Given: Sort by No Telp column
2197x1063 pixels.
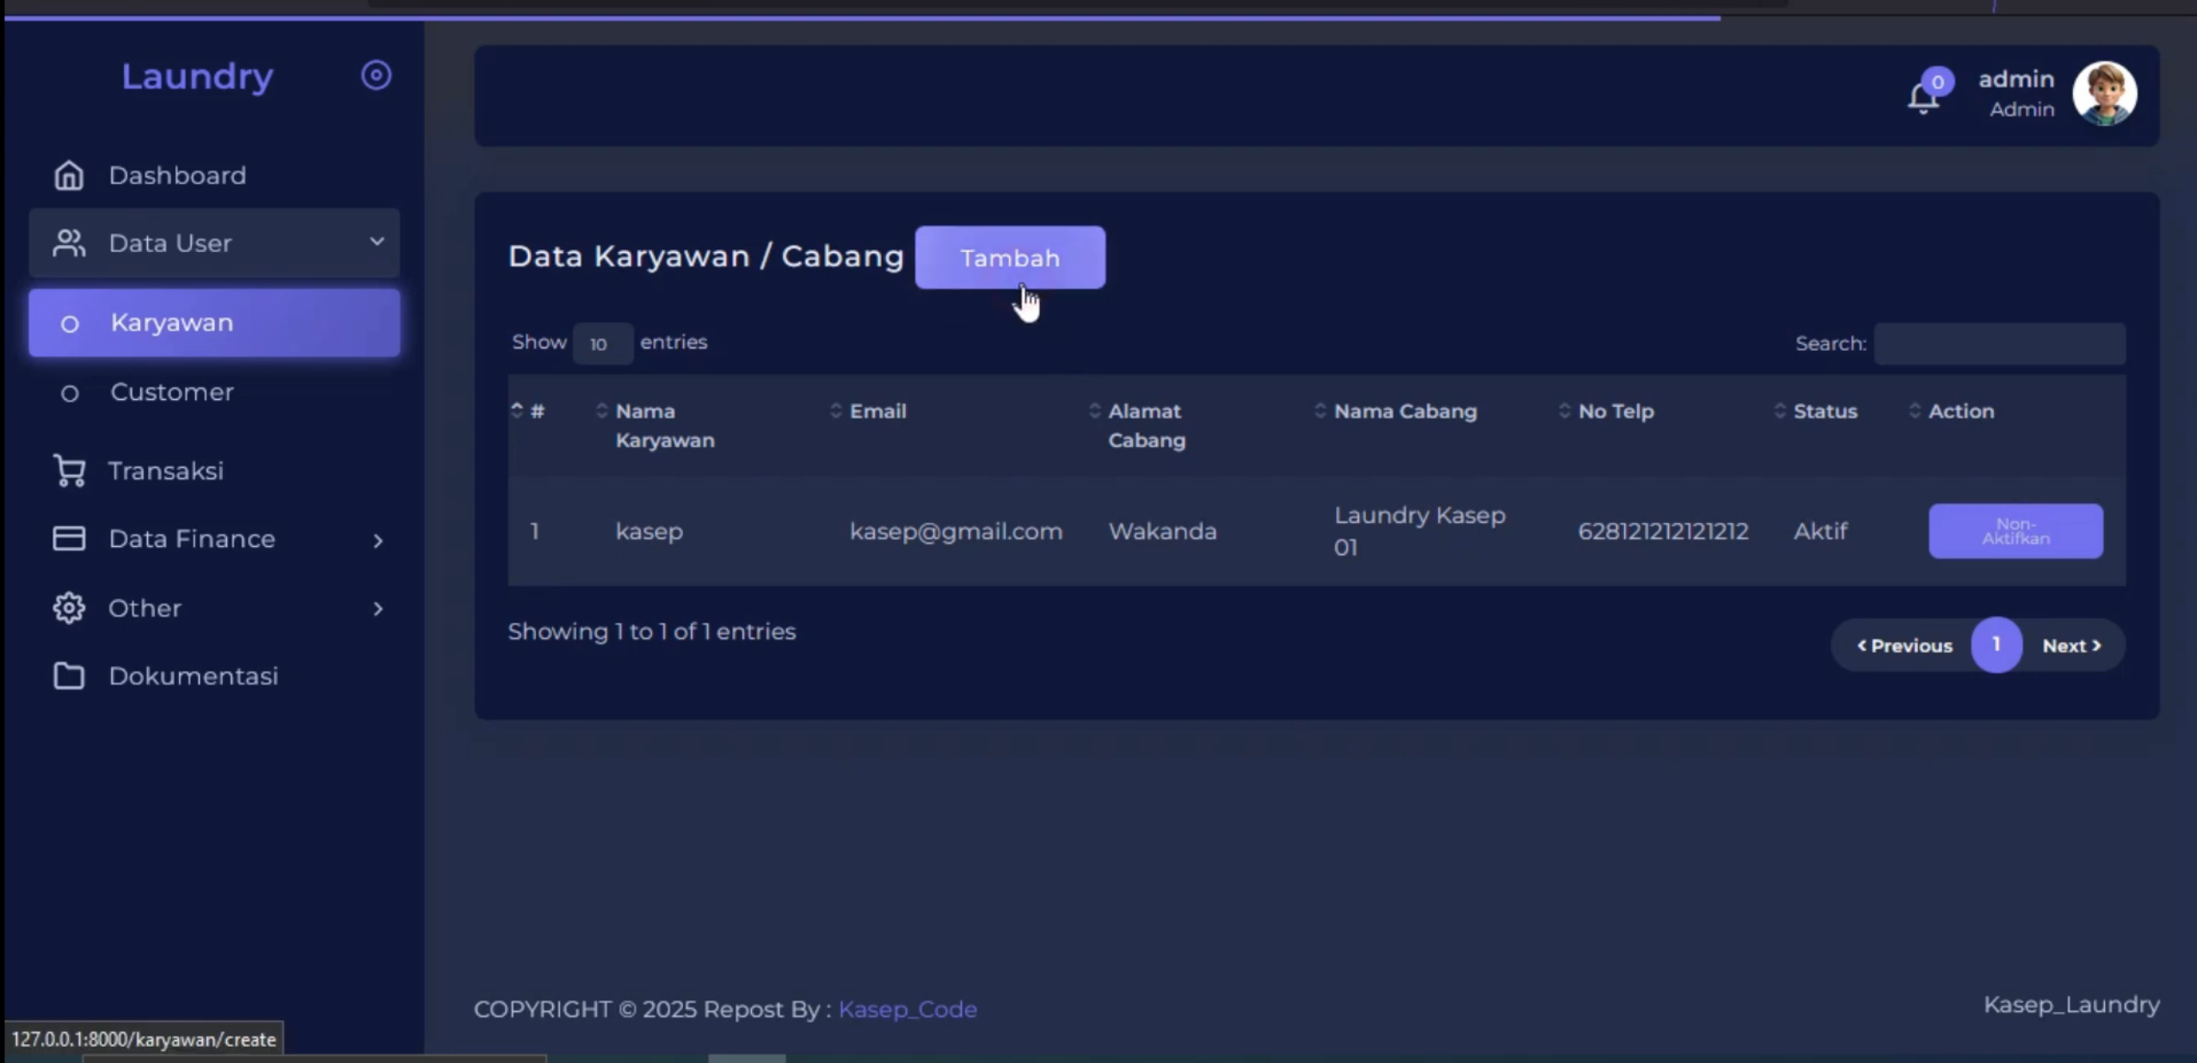Looking at the screenshot, I should pyautogui.click(x=1615, y=411).
